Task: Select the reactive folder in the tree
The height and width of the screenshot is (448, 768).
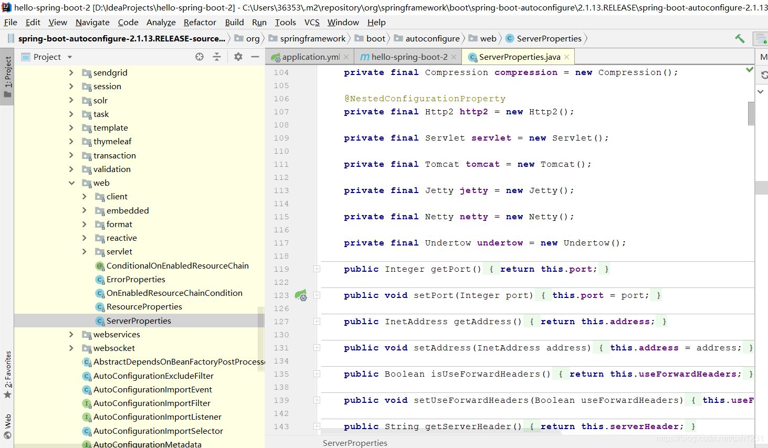Action: point(121,238)
